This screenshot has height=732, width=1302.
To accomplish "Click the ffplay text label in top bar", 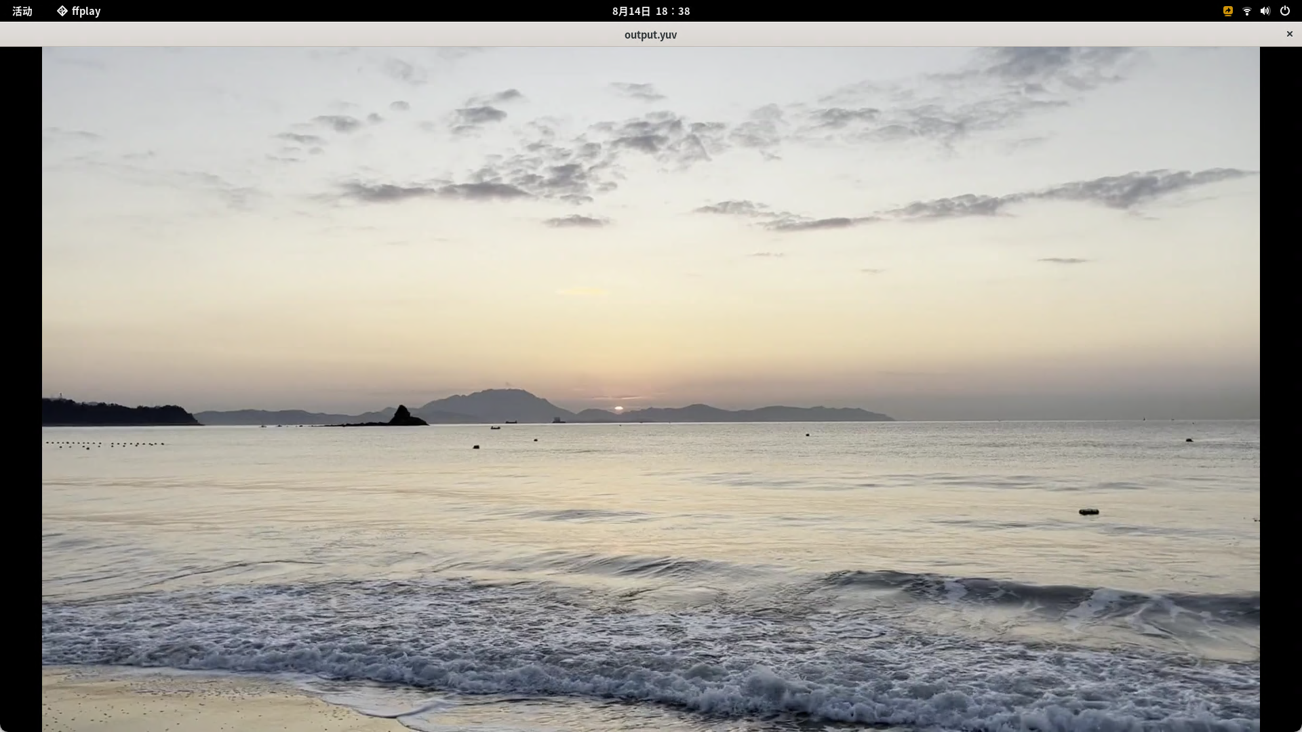I will 86,11.
